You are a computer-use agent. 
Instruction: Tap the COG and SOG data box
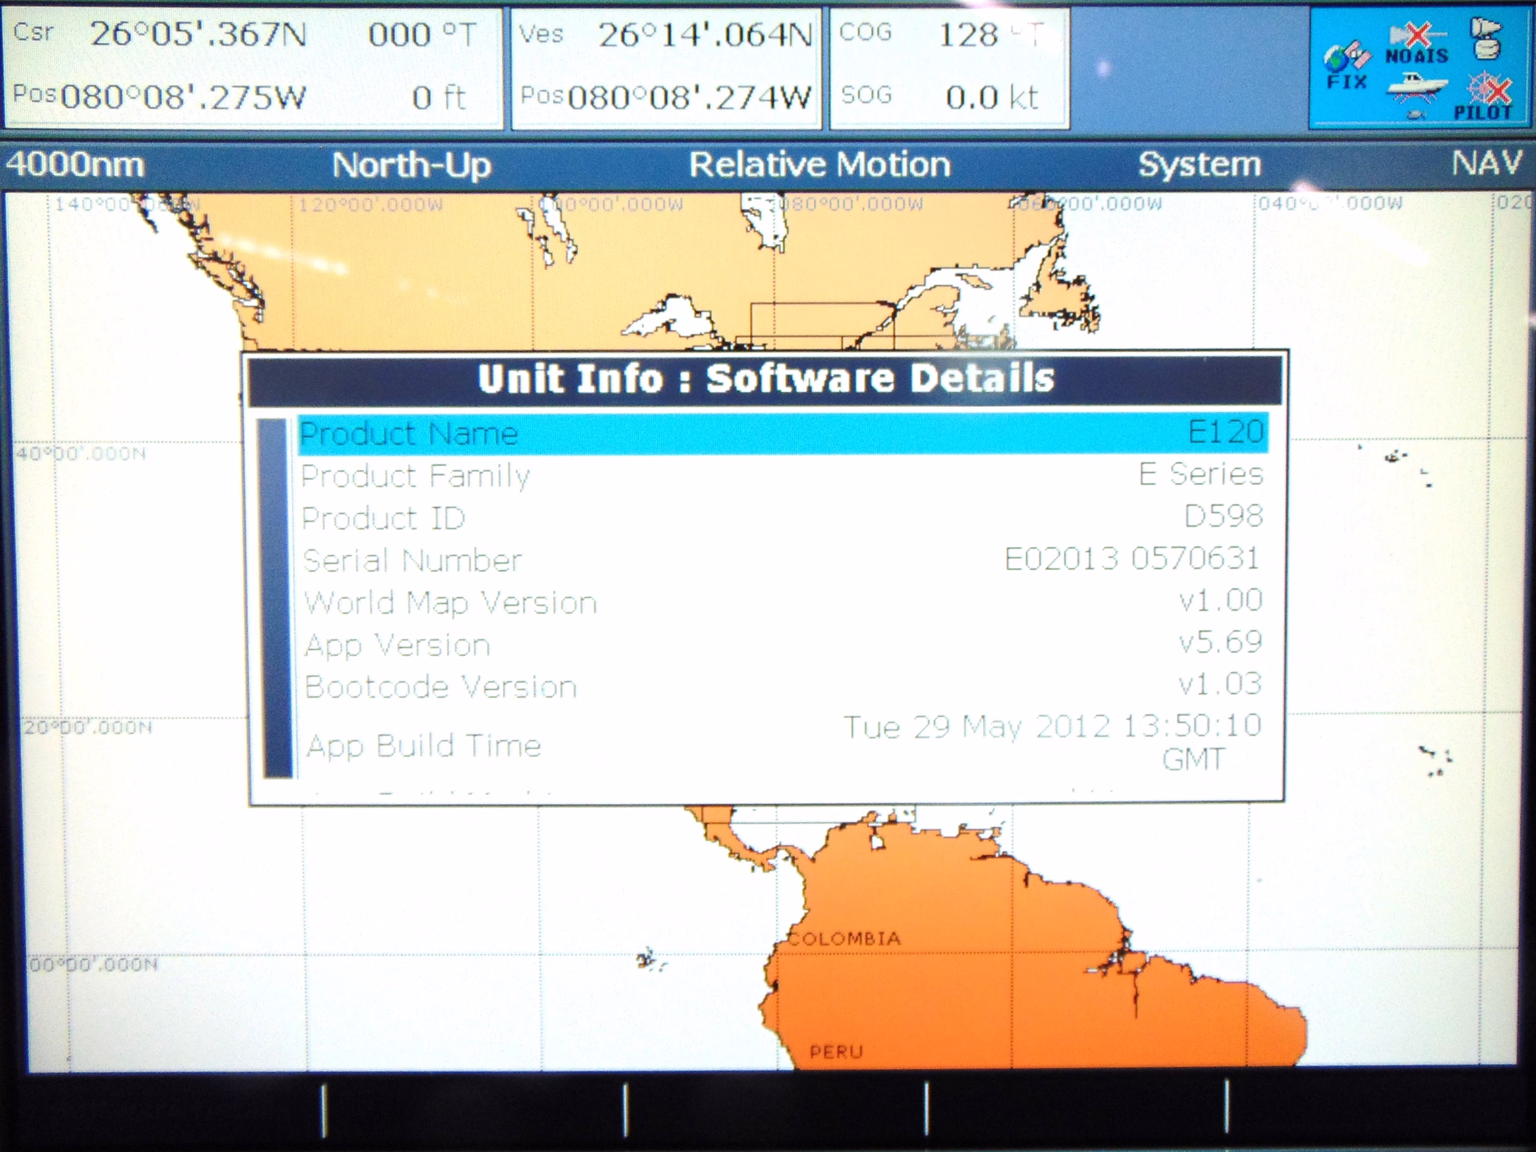click(x=949, y=67)
